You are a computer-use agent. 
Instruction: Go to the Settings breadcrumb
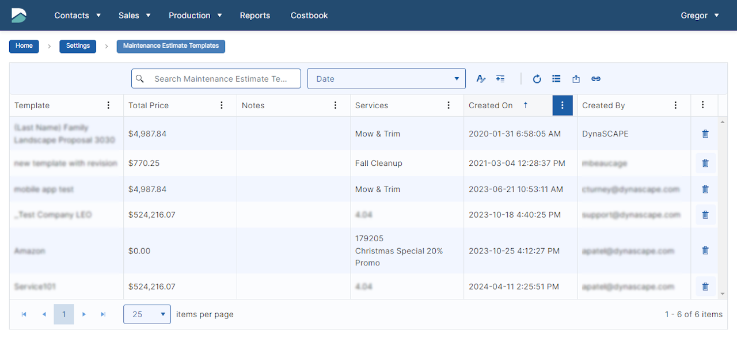(x=78, y=46)
